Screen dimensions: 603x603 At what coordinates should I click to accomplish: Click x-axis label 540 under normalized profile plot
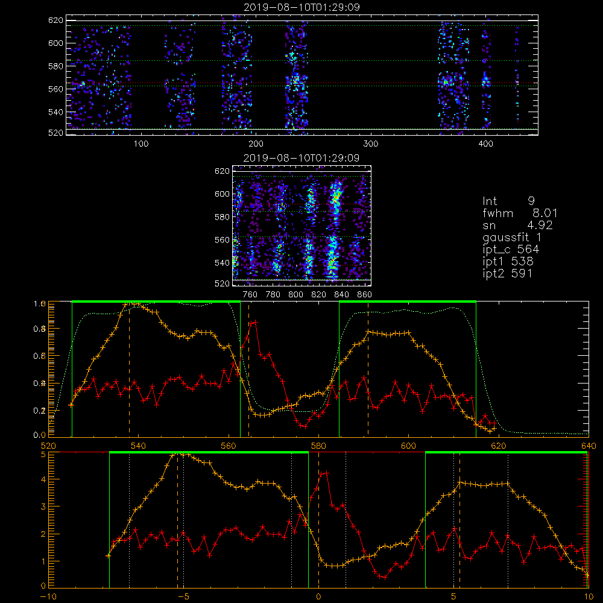139,446
